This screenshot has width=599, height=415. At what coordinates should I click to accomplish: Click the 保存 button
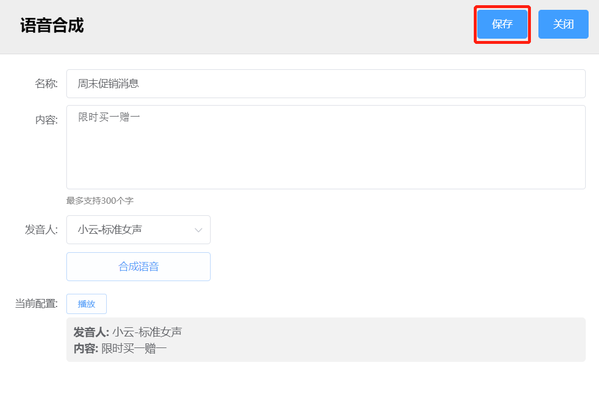502,24
